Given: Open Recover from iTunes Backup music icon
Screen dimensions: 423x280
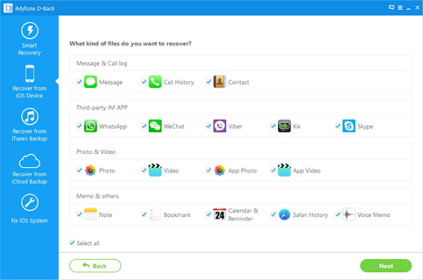Looking at the screenshot, I should point(30,116).
